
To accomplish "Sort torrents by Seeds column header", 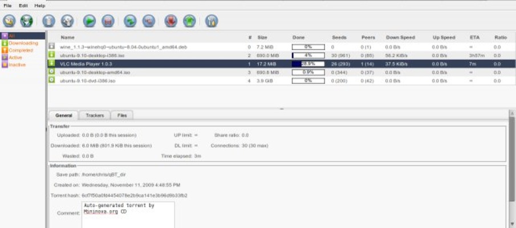I will pyautogui.click(x=339, y=38).
